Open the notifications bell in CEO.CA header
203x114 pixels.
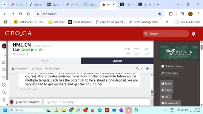tap(193, 34)
